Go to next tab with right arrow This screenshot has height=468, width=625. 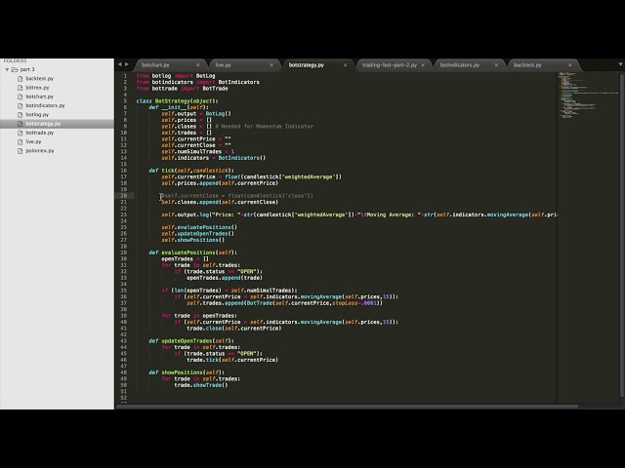click(x=127, y=64)
